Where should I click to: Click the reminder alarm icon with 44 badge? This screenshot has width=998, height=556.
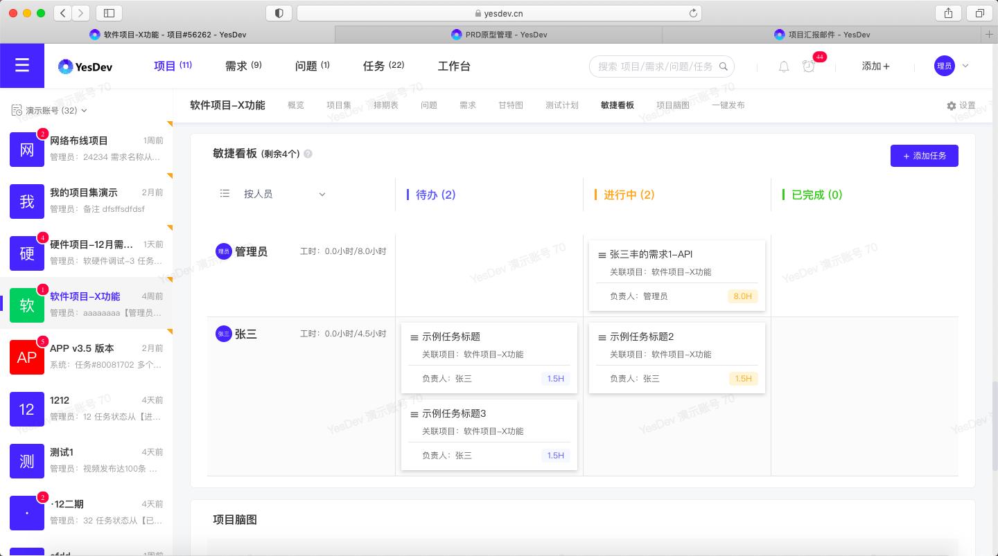coord(809,66)
